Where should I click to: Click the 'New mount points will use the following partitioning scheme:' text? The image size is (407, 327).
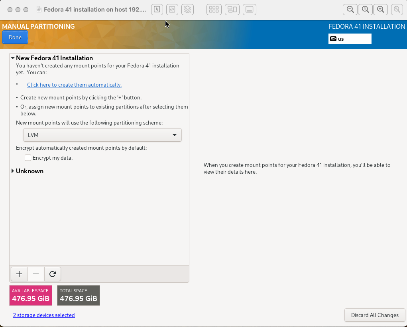[89, 123]
